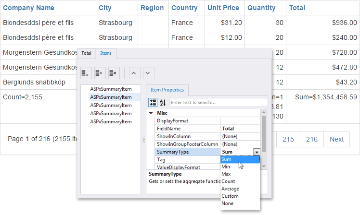Screen dimensions: 360x215
Task: Select the first ASPxSummaryItem in list
Action: click(111, 89)
